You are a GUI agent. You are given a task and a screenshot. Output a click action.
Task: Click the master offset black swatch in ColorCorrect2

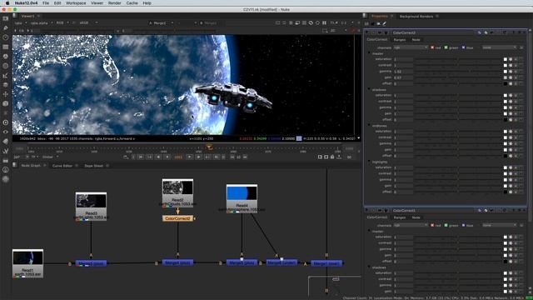(506, 83)
